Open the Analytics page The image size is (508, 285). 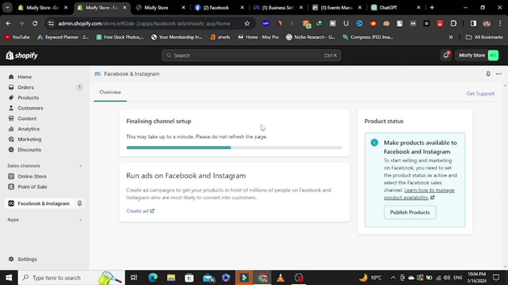coord(29,129)
